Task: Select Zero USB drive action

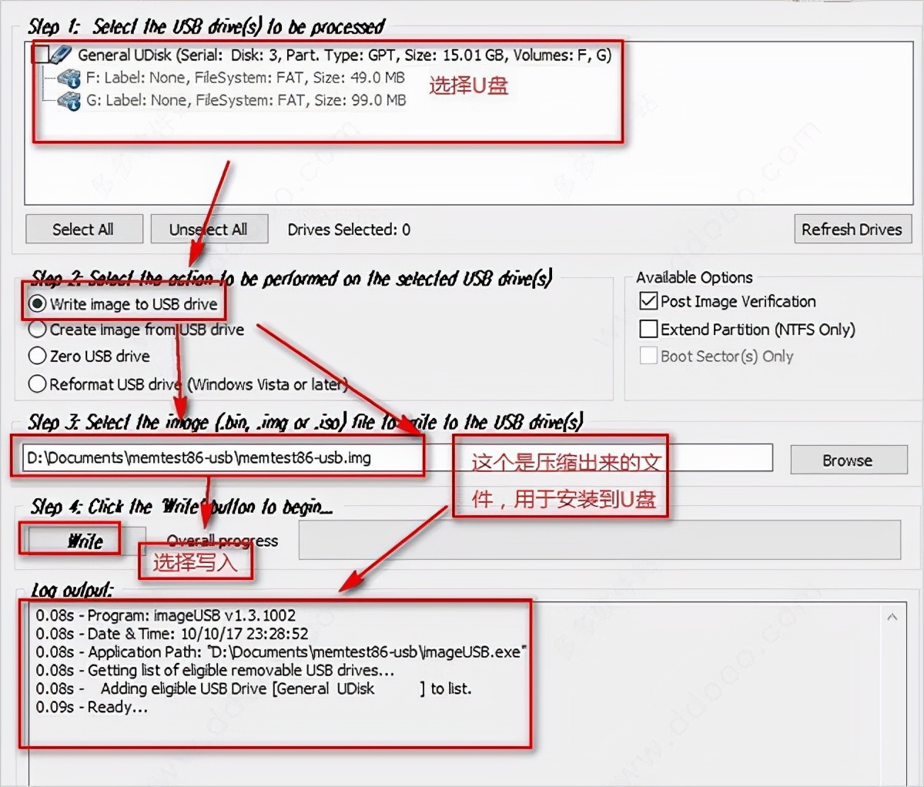Action: (37, 357)
